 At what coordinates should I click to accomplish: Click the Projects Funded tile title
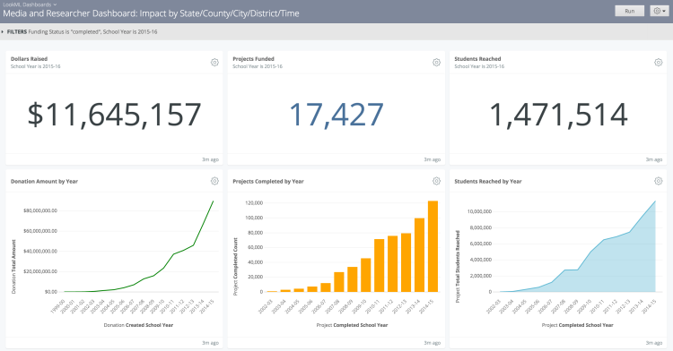pyautogui.click(x=253, y=59)
